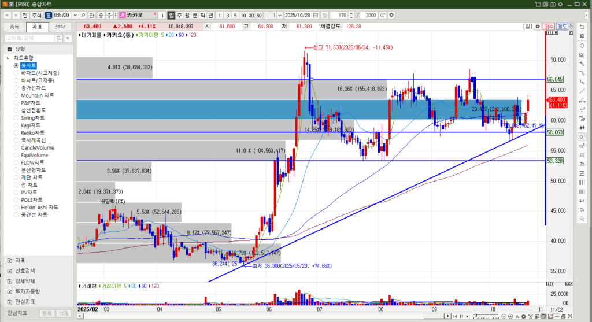Open the stock code dropdown arrow
The image size is (592, 322).
(74, 15)
